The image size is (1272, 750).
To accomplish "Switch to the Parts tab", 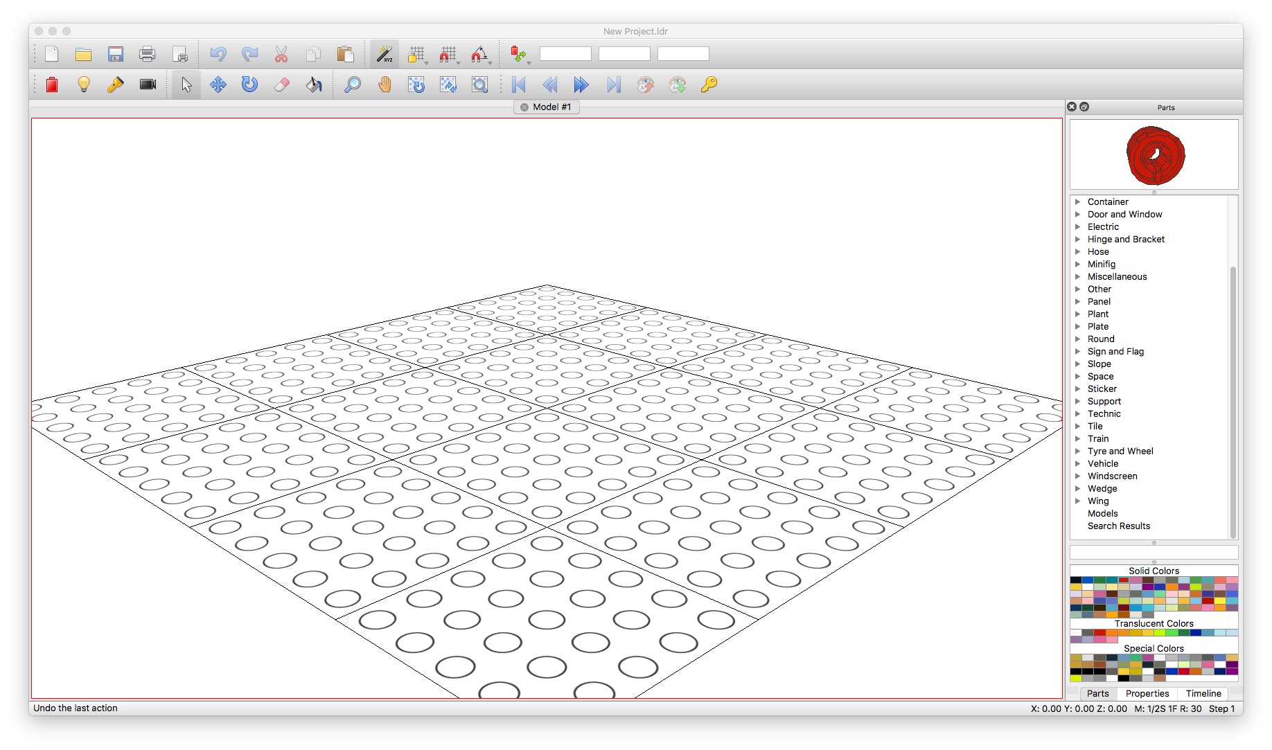I will pyautogui.click(x=1097, y=693).
